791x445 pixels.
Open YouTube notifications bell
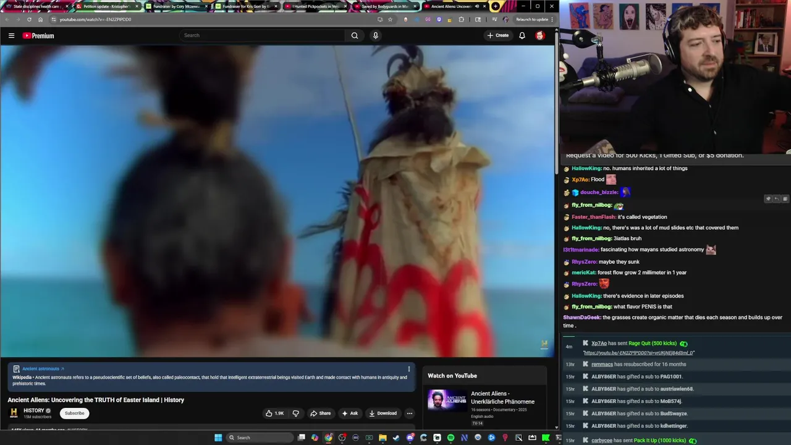[522, 35]
